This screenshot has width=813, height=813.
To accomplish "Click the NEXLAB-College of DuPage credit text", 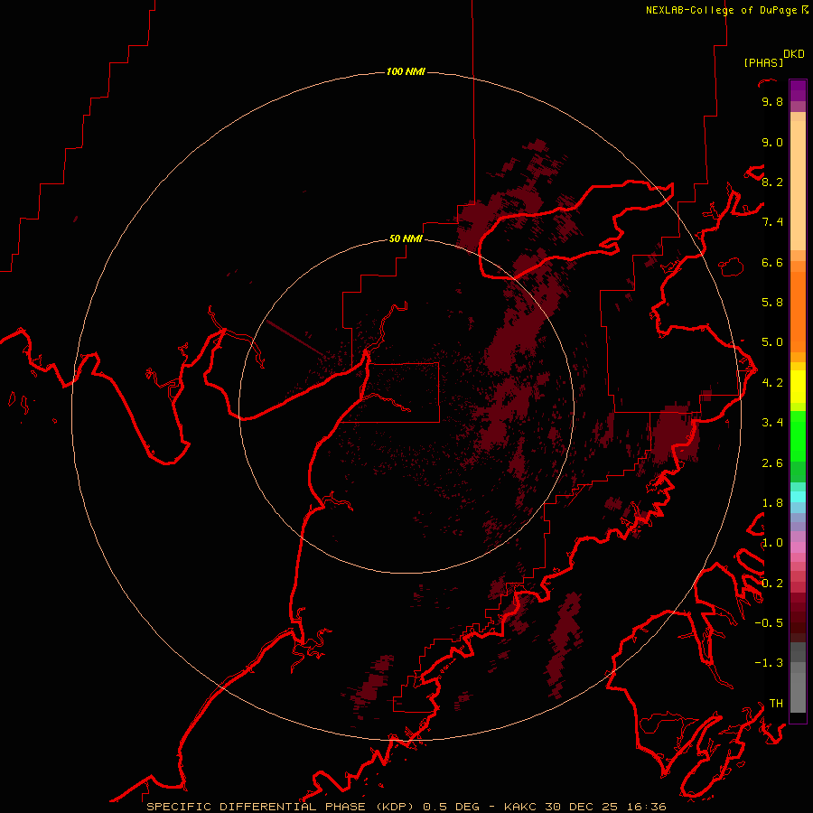I will coord(726,10).
